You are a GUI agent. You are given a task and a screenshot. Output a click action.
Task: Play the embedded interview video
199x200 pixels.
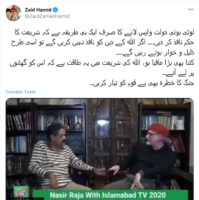100,149
